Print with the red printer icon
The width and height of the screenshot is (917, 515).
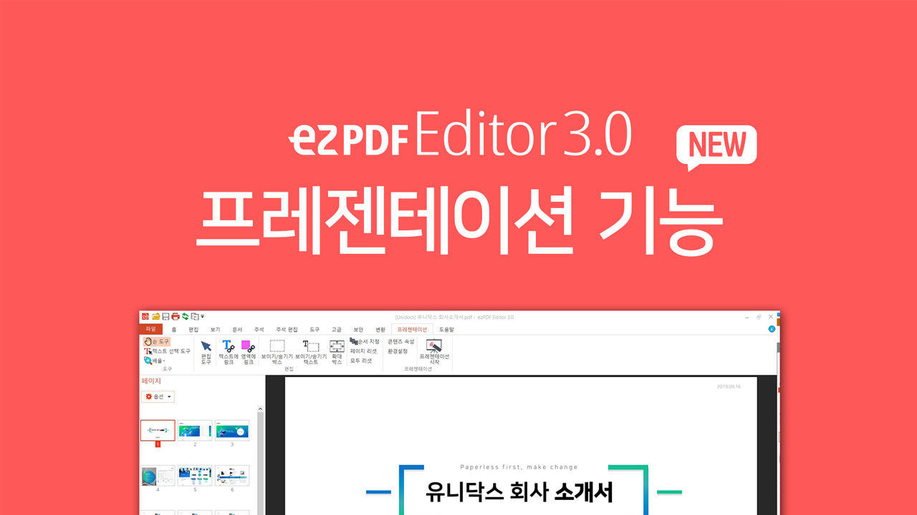pos(176,316)
